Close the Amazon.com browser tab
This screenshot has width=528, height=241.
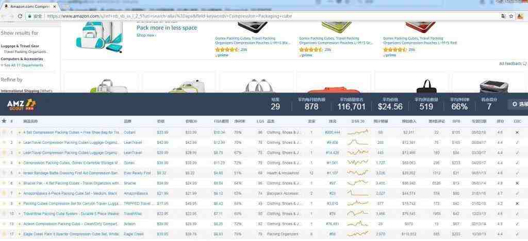click(x=55, y=6)
